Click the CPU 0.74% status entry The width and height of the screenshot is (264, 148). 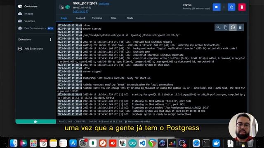point(80,122)
